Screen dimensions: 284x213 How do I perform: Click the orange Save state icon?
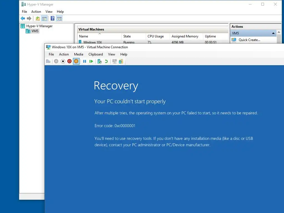[76, 61]
